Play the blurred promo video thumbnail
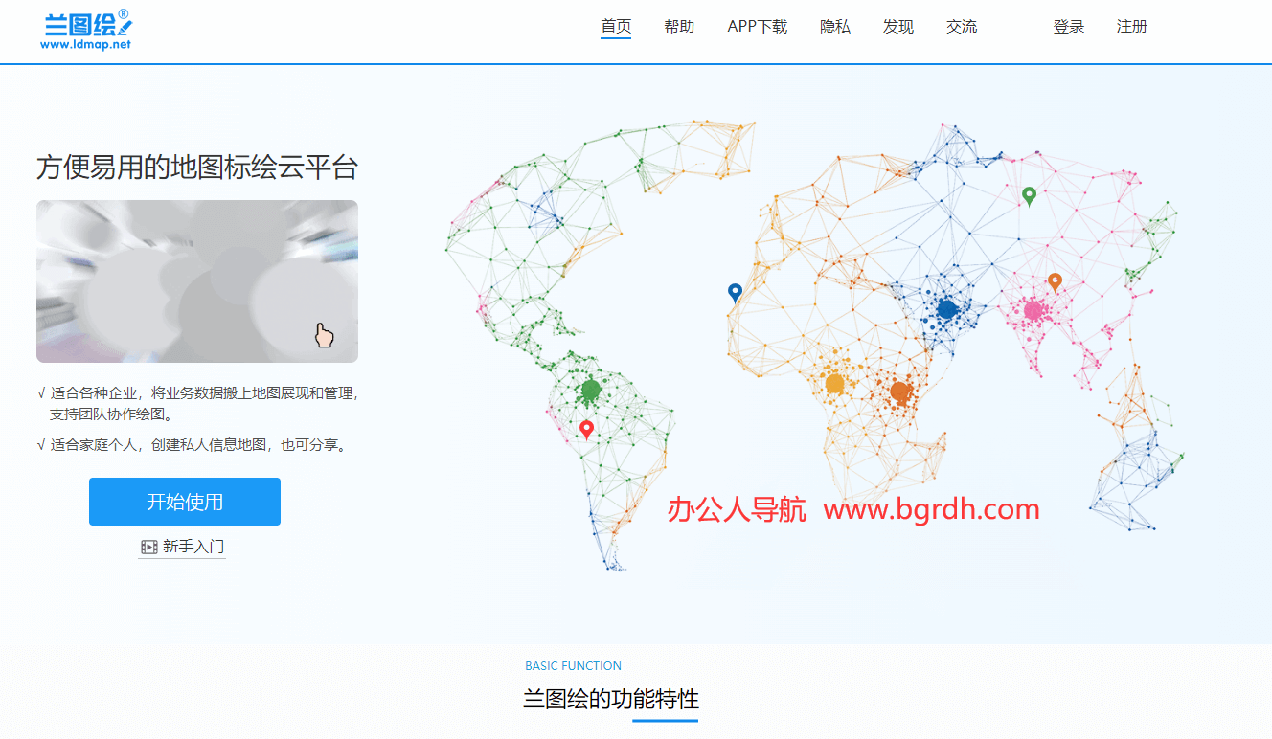Screen dimensions: 1272x739 coord(197,281)
